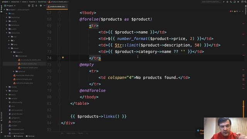Open the Structure tool window on left edge

[1, 116]
